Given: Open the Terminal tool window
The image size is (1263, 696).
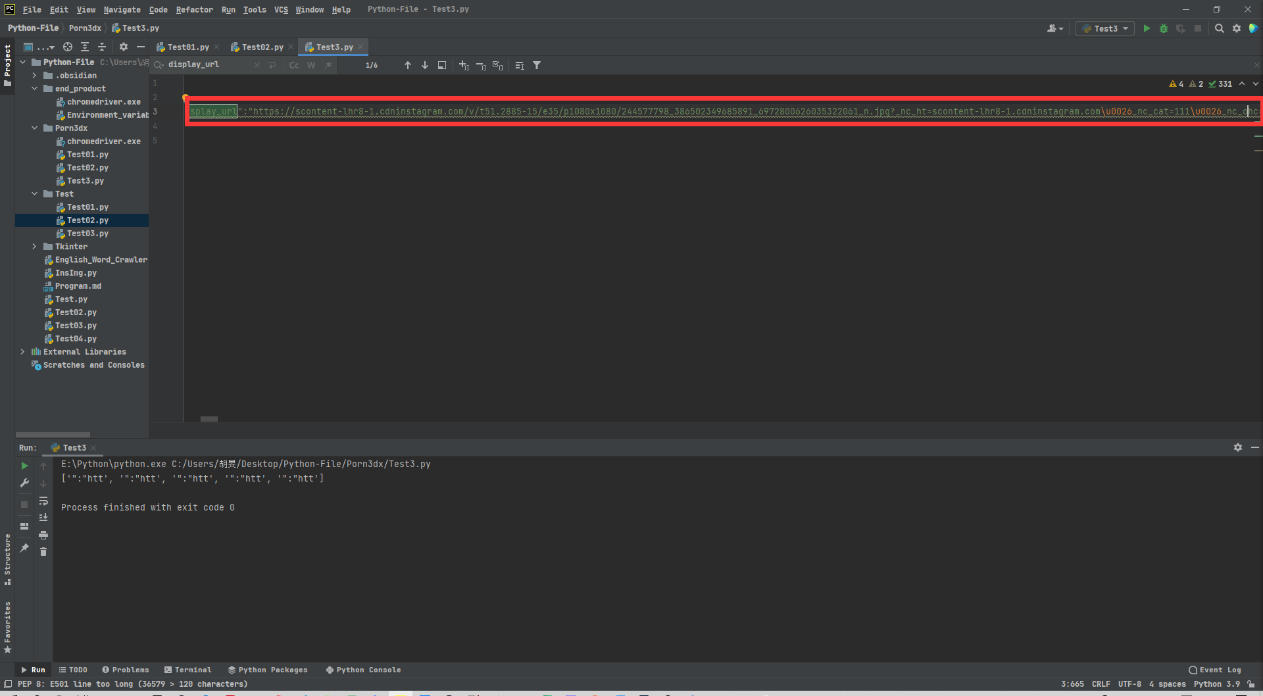Looking at the screenshot, I should coord(187,670).
